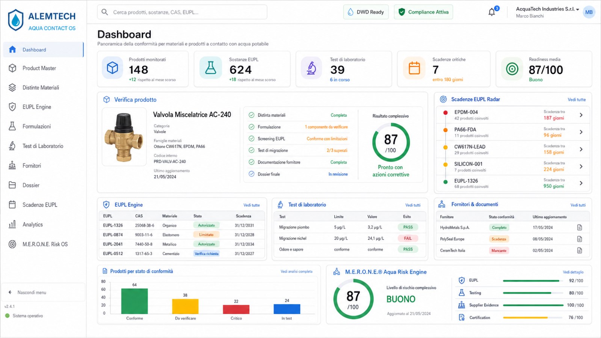
Task: Click the DWD Ready button
Action: (366, 12)
